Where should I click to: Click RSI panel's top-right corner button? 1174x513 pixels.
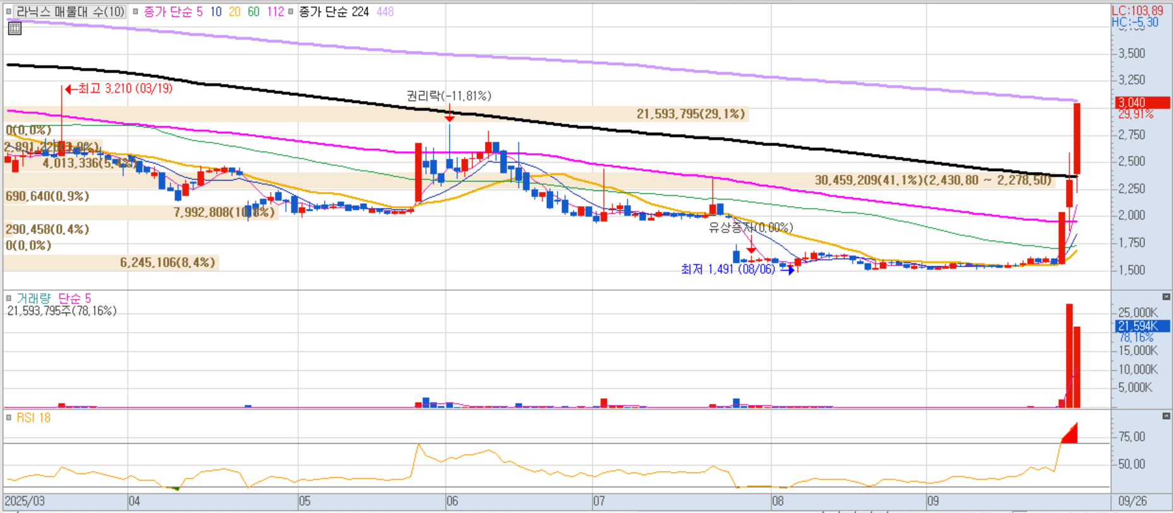1166,416
